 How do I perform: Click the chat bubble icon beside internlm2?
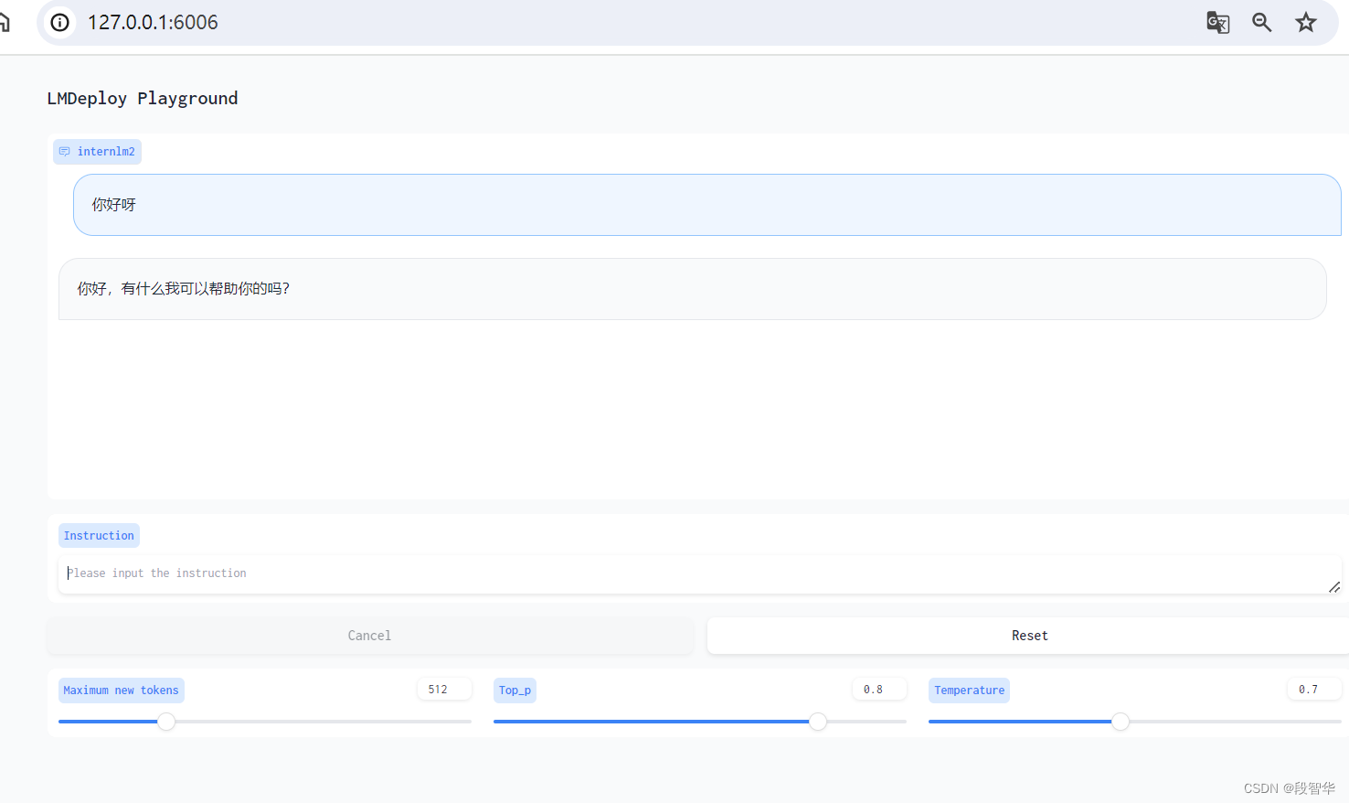point(65,152)
